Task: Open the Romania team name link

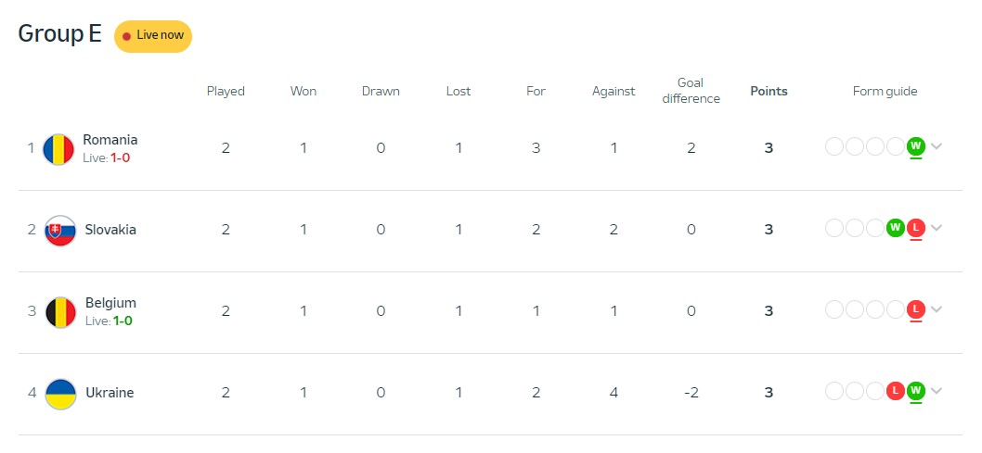Action: [x=110, y=140]
